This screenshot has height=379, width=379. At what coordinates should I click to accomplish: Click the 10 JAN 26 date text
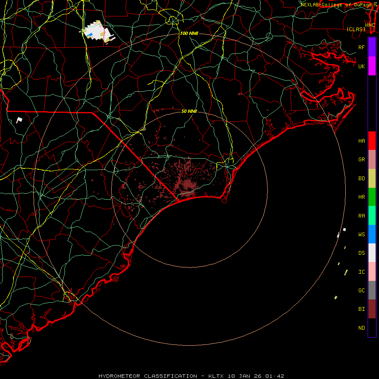[x=245, y=376]
